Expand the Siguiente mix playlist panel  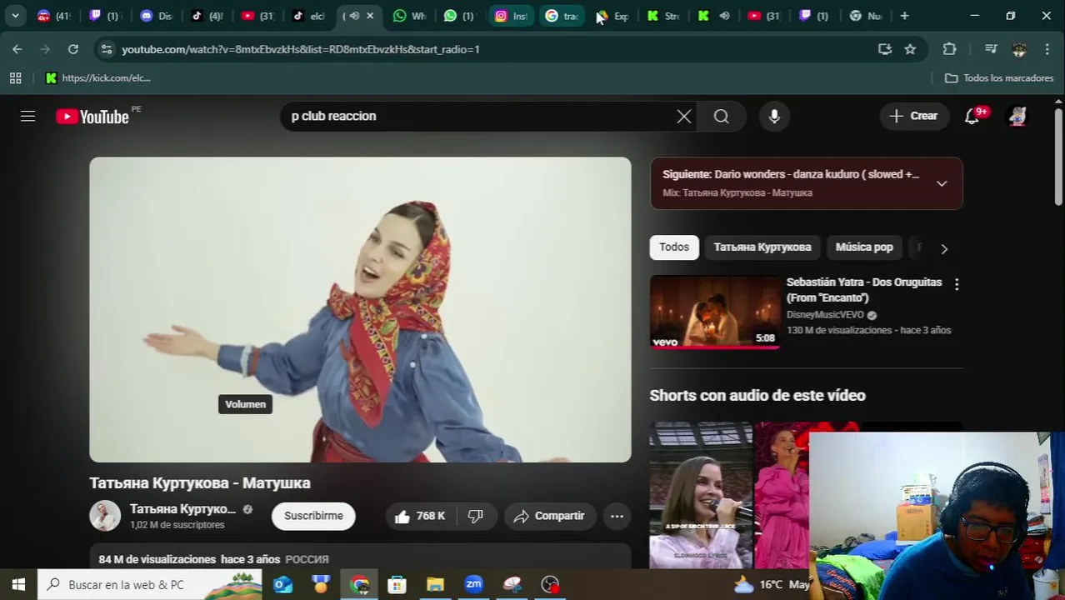(x=942, y=183)
